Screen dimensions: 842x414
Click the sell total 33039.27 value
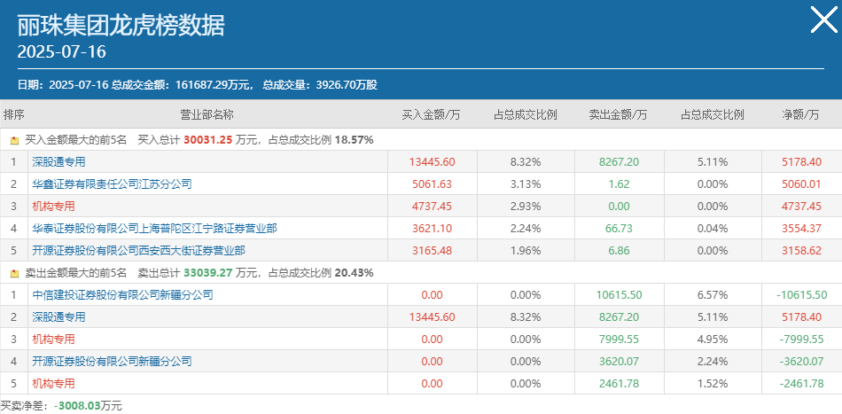tap(207, 273)
